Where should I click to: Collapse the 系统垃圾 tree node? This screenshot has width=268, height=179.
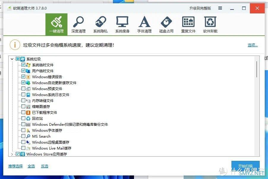12,59
